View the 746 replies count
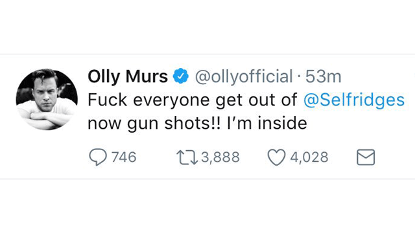This screenshot has width=415, height=233. pos(124,157)
